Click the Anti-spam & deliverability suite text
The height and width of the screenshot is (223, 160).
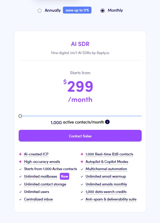click(111, 199)
